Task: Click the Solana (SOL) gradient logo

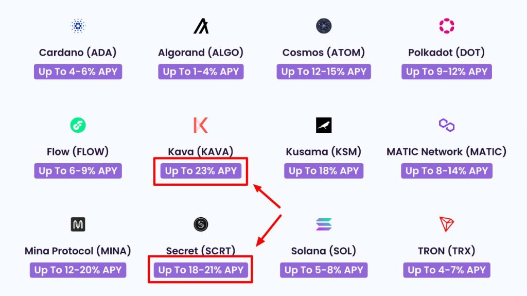Action: 324,224
